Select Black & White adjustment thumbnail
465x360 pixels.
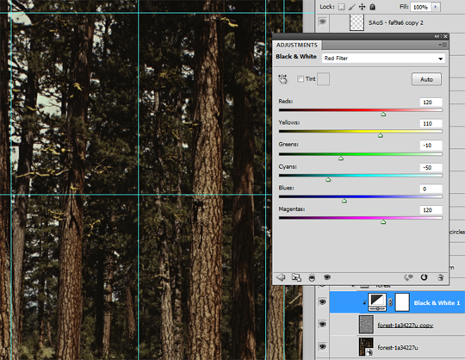377,302
